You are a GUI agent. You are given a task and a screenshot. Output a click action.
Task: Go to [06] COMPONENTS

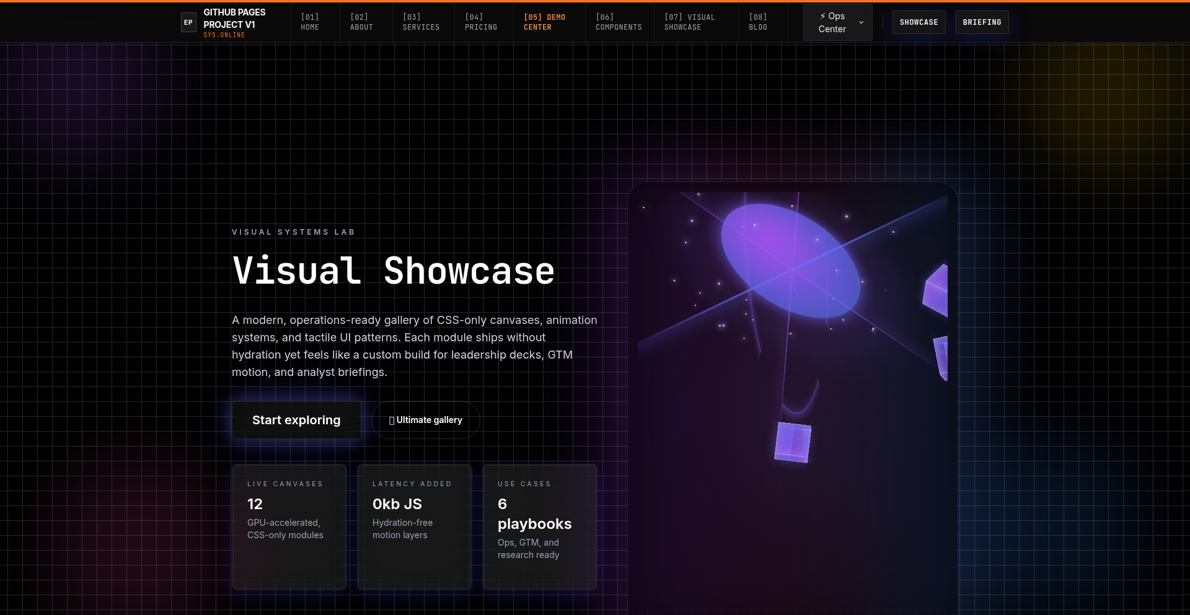pyautogui.click(x=618, y=22)
